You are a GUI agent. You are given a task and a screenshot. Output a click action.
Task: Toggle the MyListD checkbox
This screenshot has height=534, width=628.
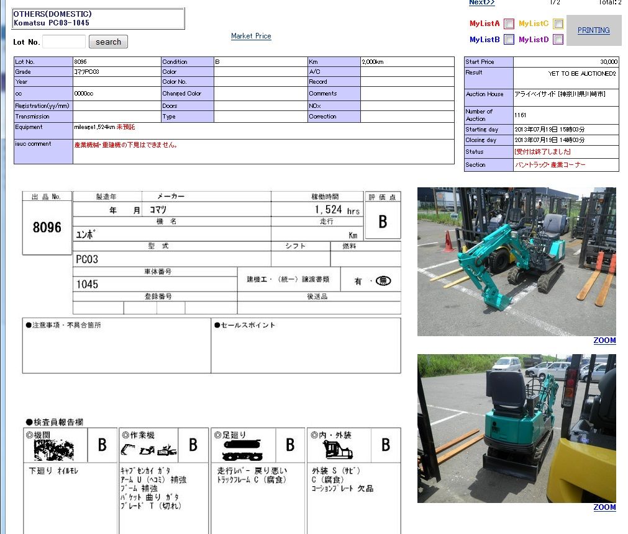pos(558,40)
